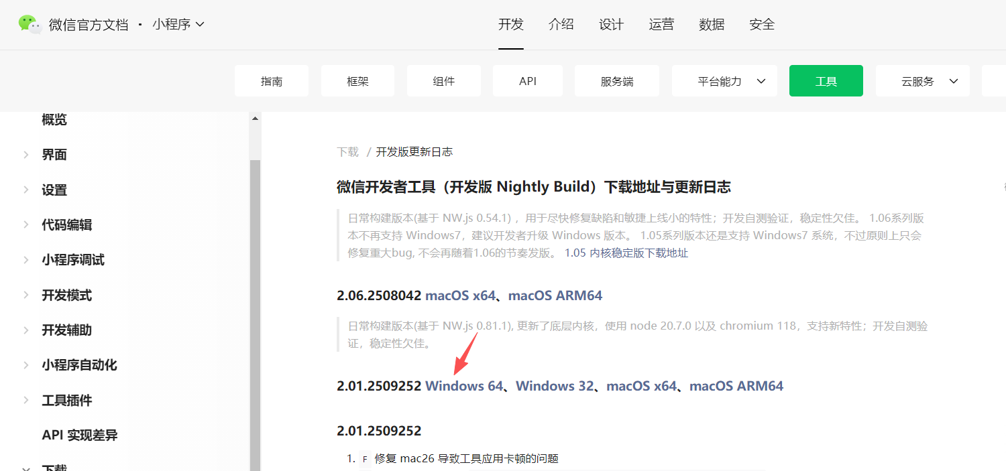Expand the 设置 sidebar chevron
1006x471 pixels.
[26, 190]
